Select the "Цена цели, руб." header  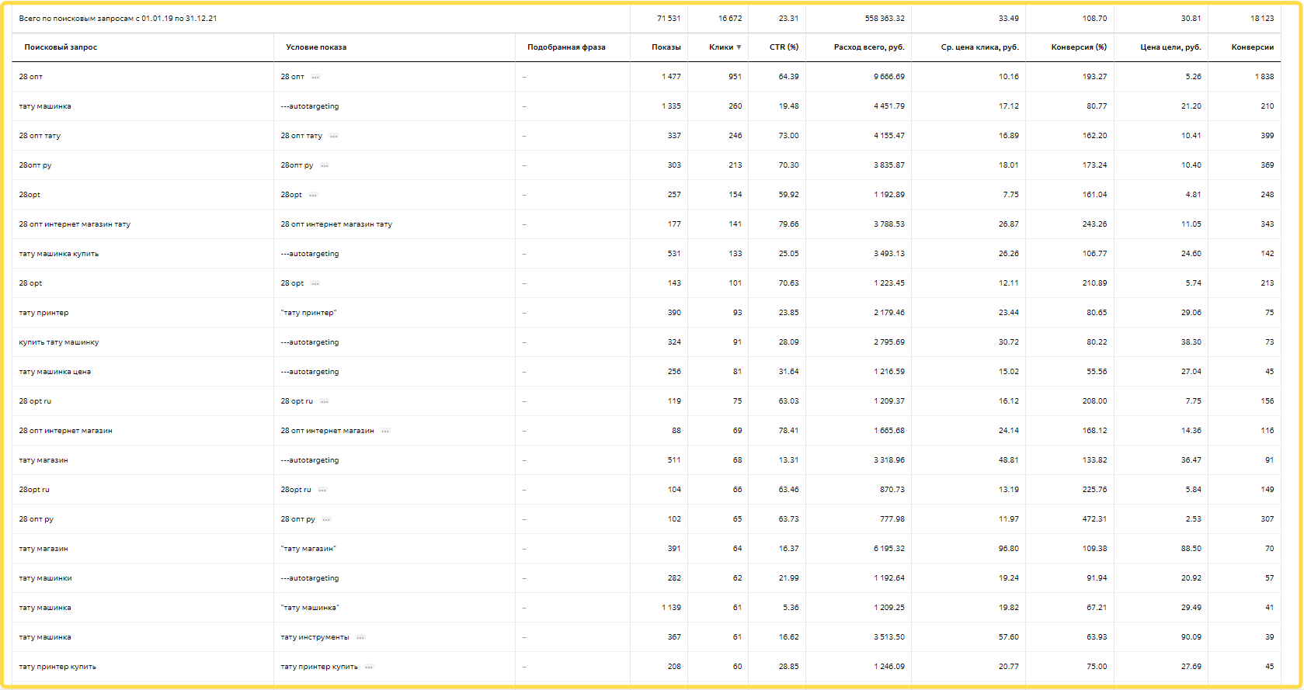coord(1170,47)
